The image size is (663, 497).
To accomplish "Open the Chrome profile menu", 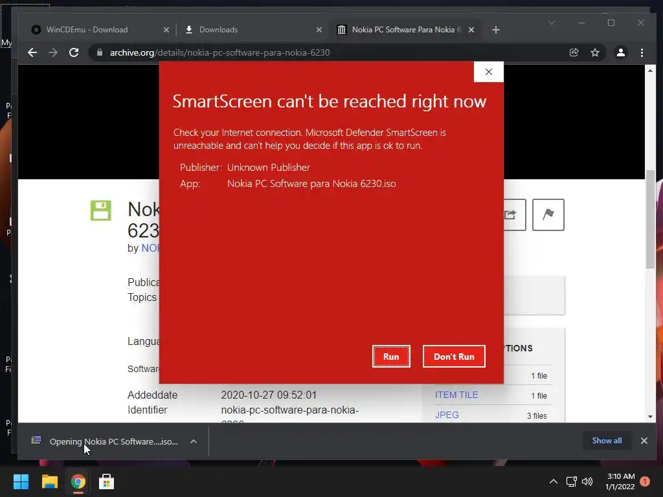I will coord(621,52).
